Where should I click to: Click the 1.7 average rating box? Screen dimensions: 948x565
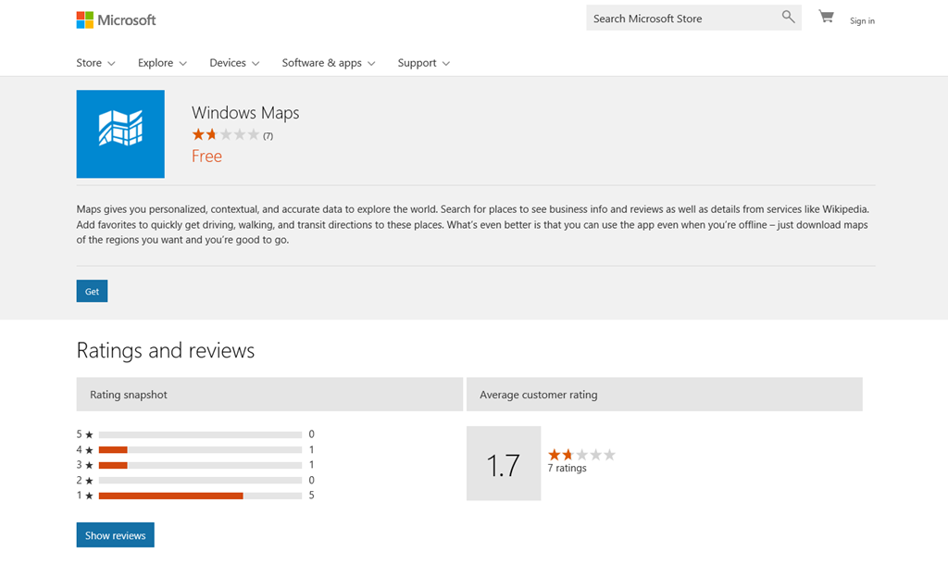pos(504,463)
